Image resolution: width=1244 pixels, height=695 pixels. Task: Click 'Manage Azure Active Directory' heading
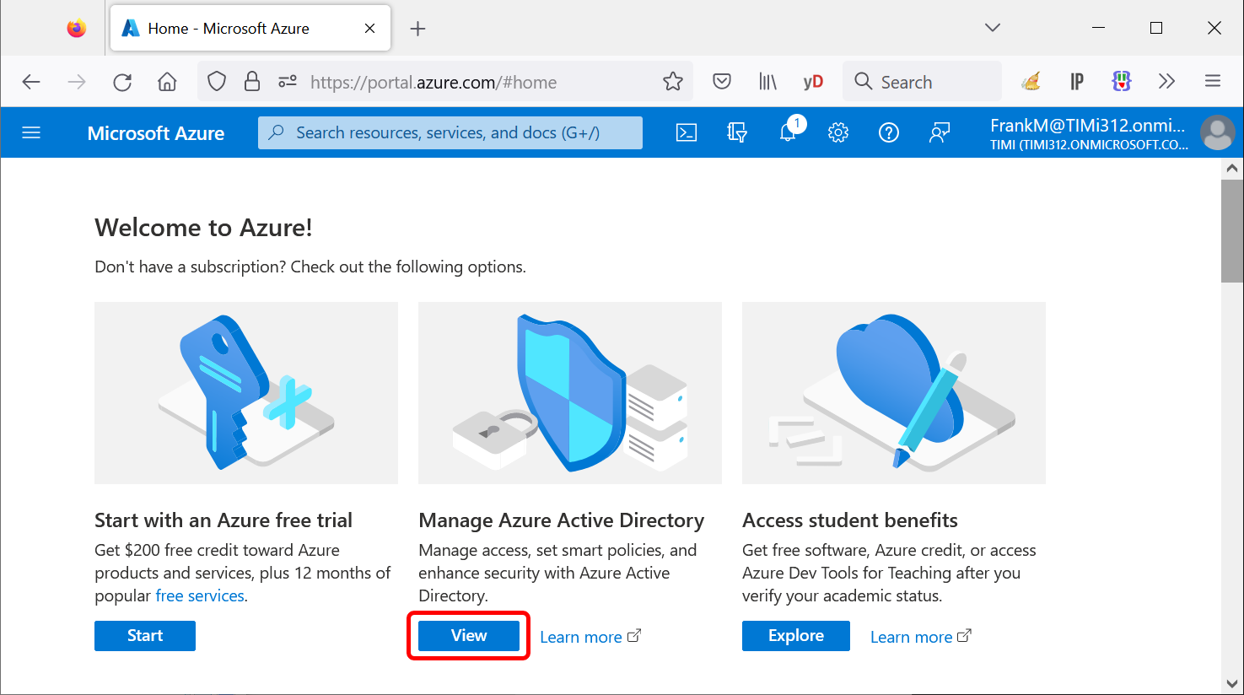(562, 520)
